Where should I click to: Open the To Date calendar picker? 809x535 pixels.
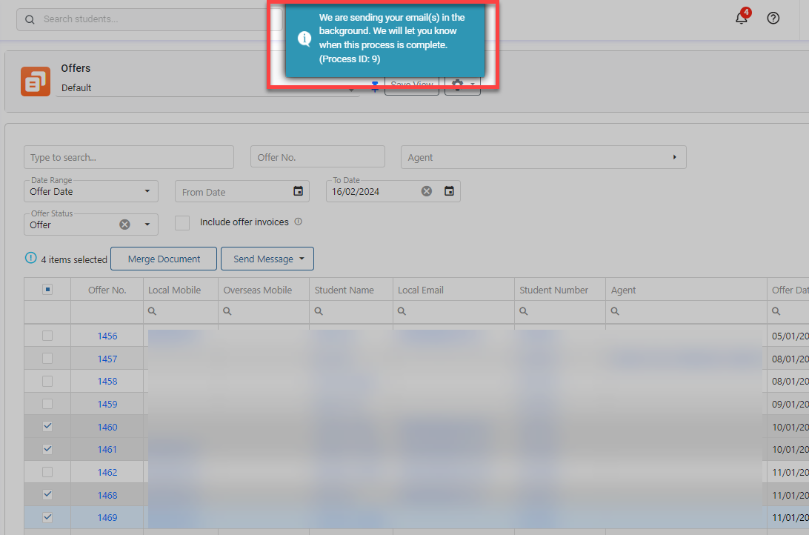(449, 191)
